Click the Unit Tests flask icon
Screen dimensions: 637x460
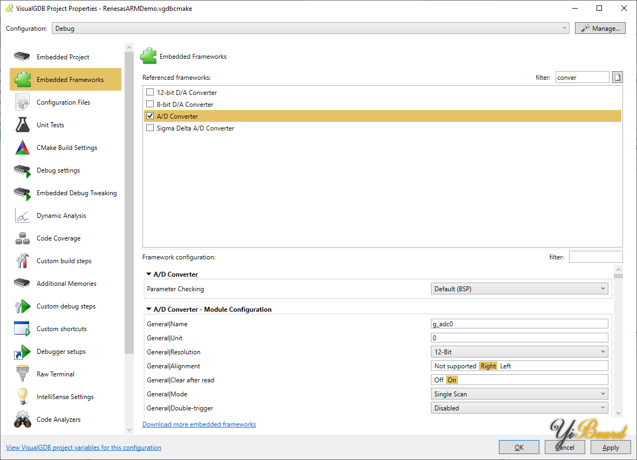click(22, 125)
